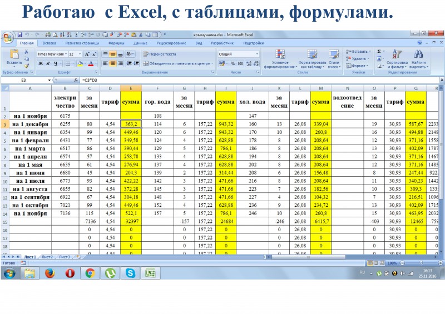Toggle bold Ж formatting
The image size is (445, 314).
[x=41, y=63]
